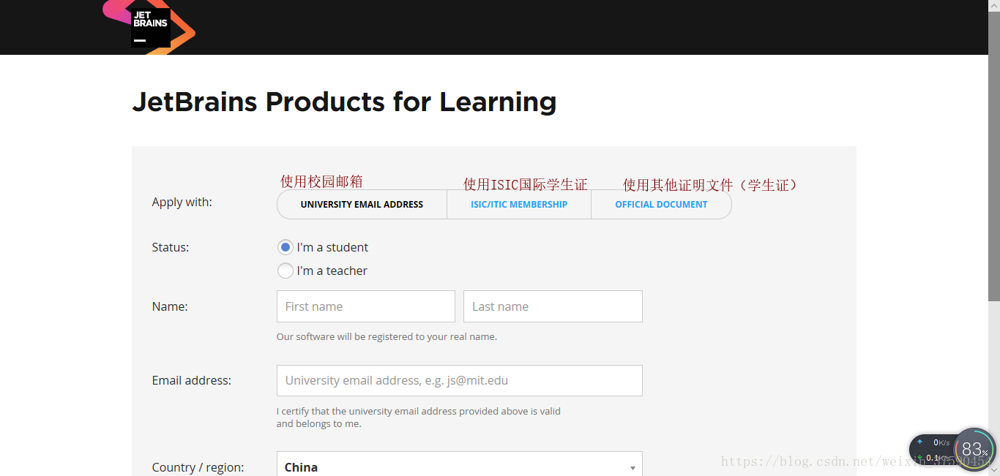Click the "Country / region:" label
This screenshot has width=1000, height=476.
coord(198,467)
